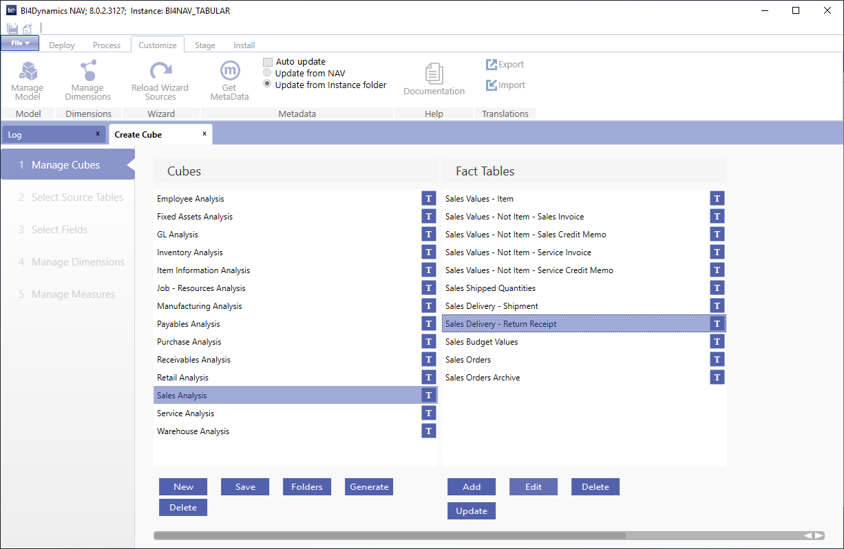
Task: Click the scrollbar right arrow
Action: 819,535
